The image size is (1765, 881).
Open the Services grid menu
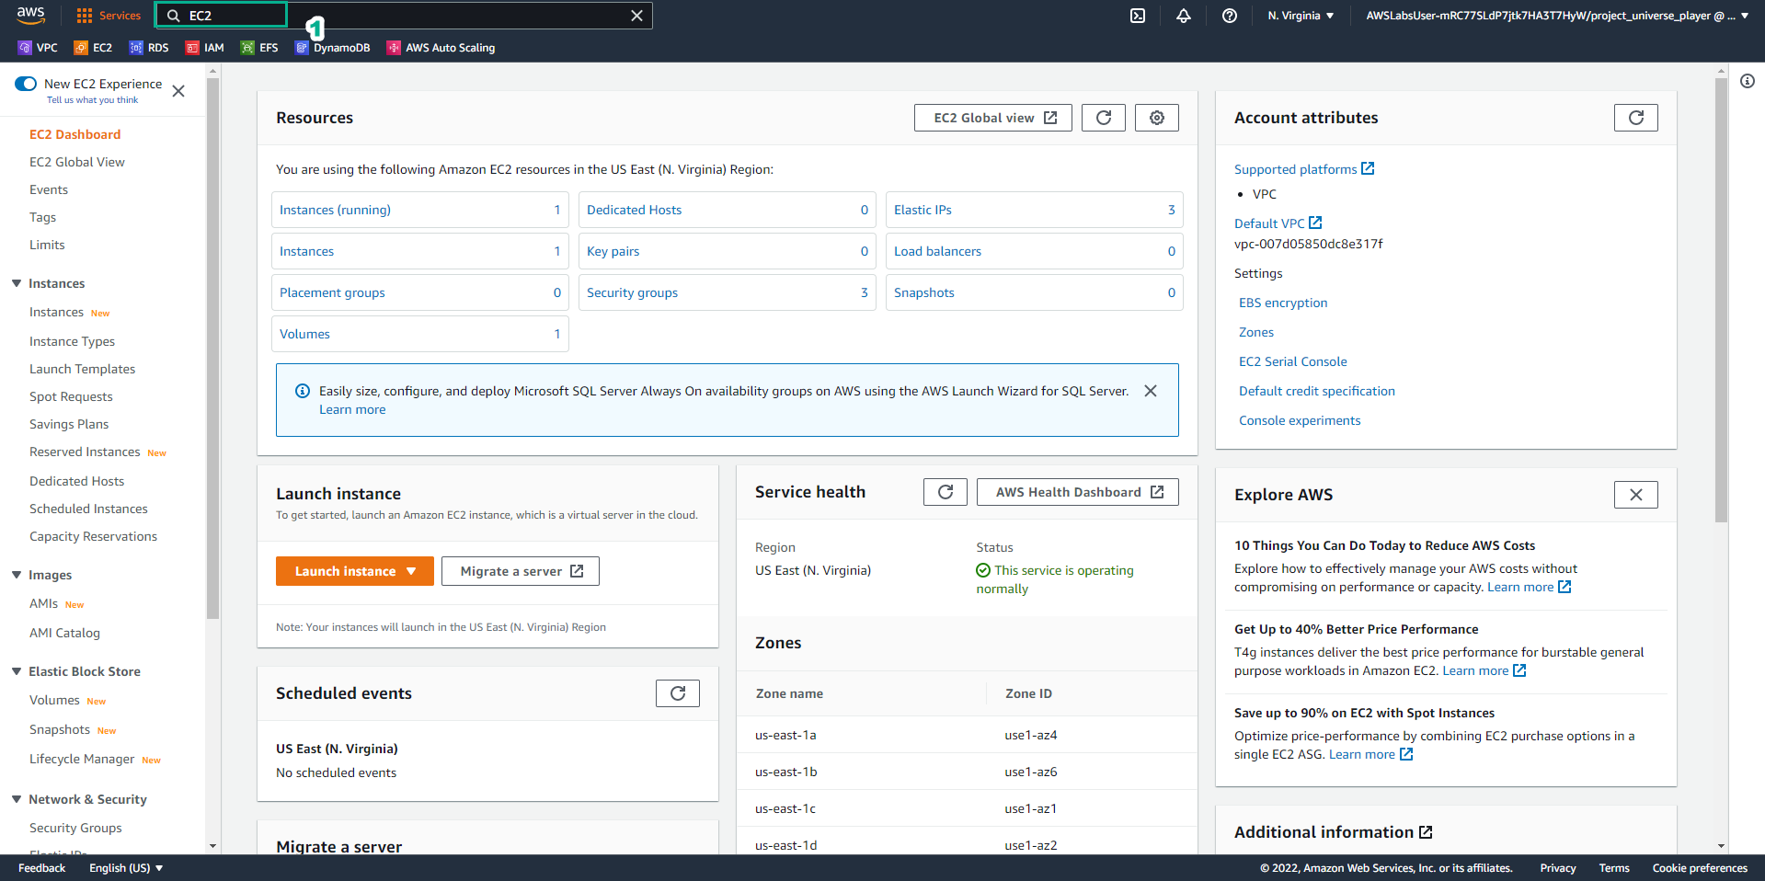pyautogui.click(x=109, y=16)
